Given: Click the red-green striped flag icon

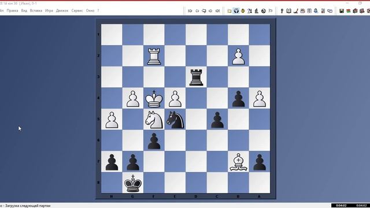Looking at the screenshot, I should pyautogui.click(x=348, y=11).
